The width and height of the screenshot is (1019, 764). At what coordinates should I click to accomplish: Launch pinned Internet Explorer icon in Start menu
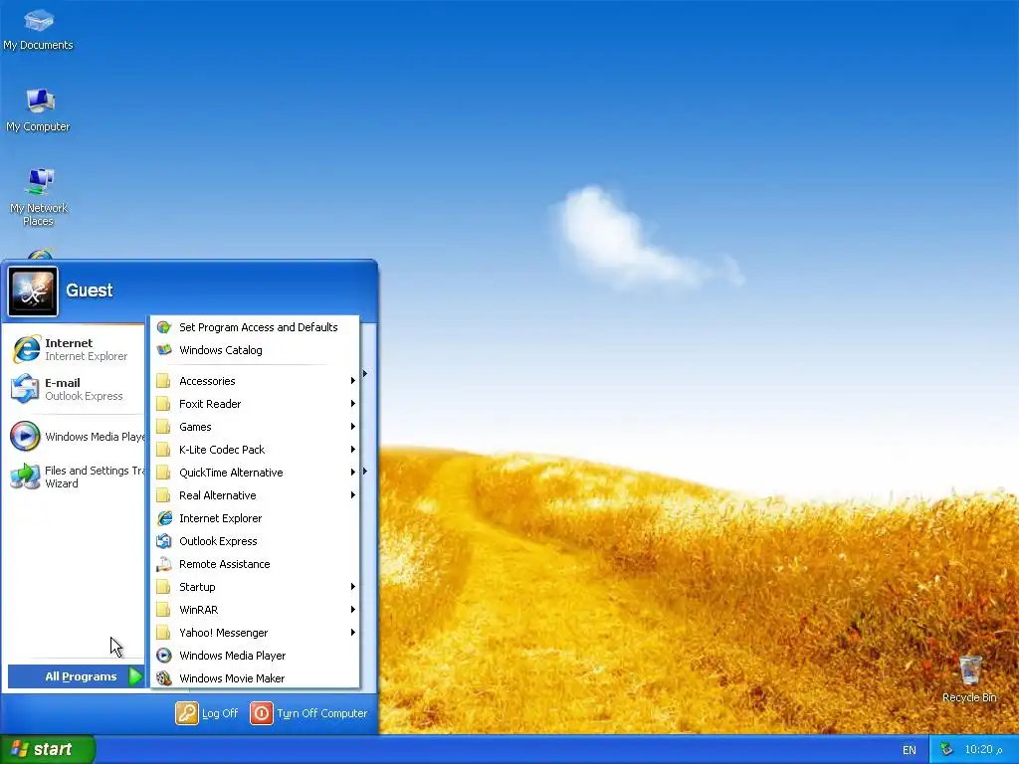[x=26, y=349]
